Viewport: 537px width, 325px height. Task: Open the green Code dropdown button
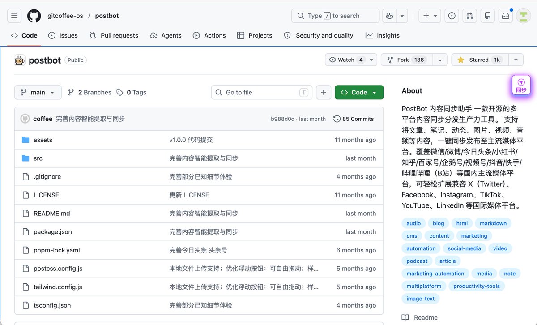(x=359, y=92)
